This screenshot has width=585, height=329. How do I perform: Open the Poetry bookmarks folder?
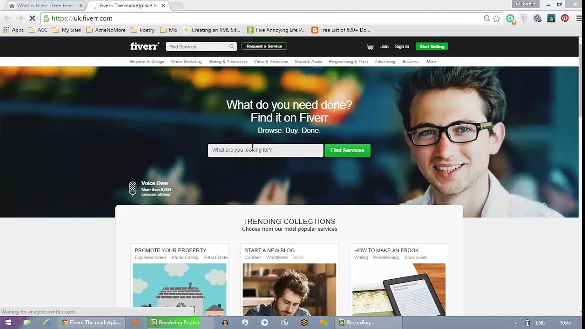tap(142, 30)
